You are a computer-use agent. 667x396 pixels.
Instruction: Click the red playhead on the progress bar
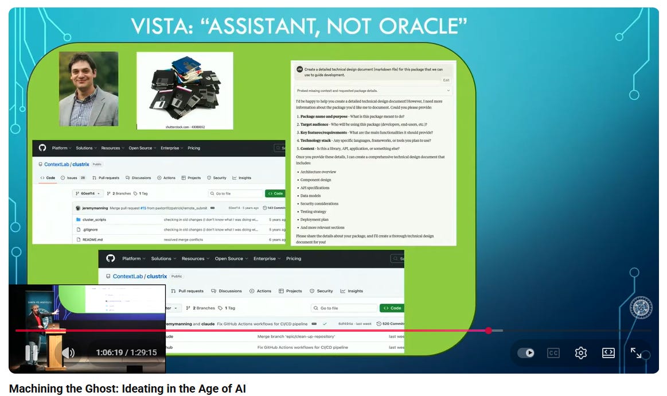488,331
